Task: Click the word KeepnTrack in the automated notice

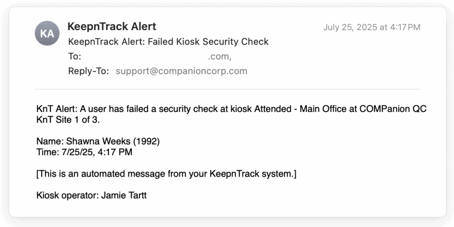Action: coord(234,174)
